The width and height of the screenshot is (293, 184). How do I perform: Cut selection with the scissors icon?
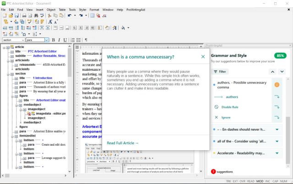49,16
